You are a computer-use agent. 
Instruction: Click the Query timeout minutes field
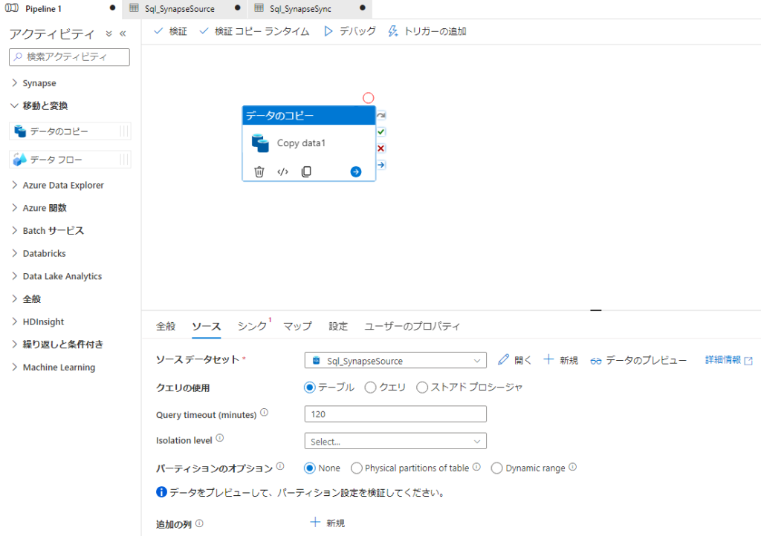(395, 414)
